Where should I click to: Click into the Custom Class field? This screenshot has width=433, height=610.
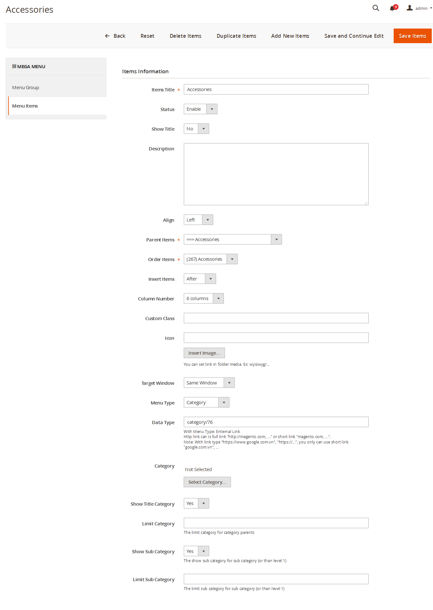276,318
